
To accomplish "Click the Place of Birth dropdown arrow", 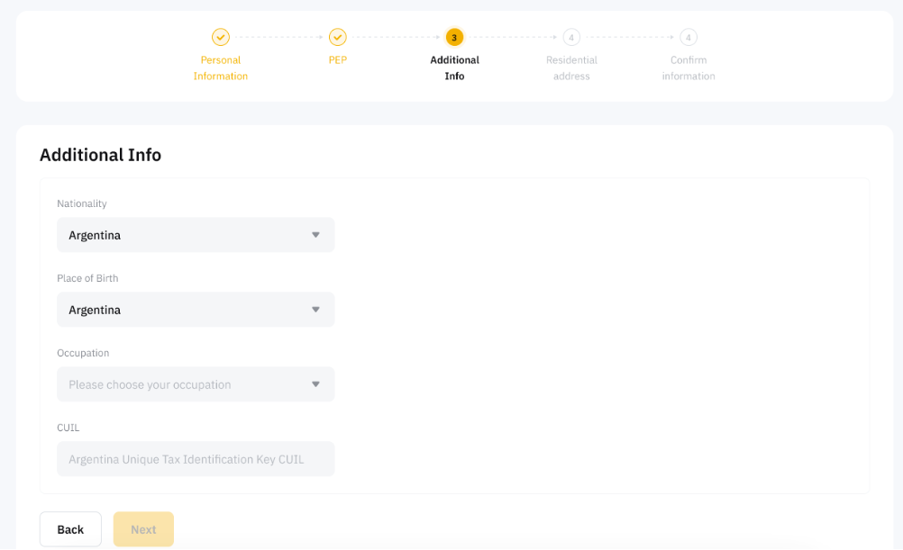I will tap(315, 310).
